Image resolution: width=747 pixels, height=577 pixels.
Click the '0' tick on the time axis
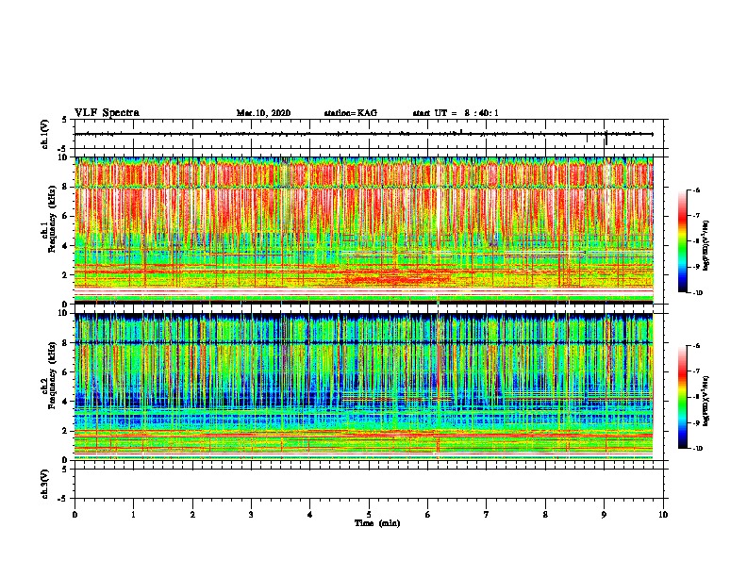coord(75,514)
